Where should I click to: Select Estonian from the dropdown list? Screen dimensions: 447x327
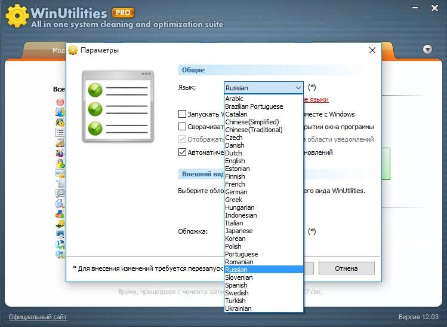point(263,169)
